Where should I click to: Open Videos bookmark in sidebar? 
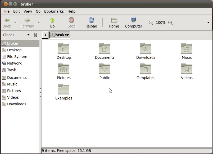pos(20,97)
